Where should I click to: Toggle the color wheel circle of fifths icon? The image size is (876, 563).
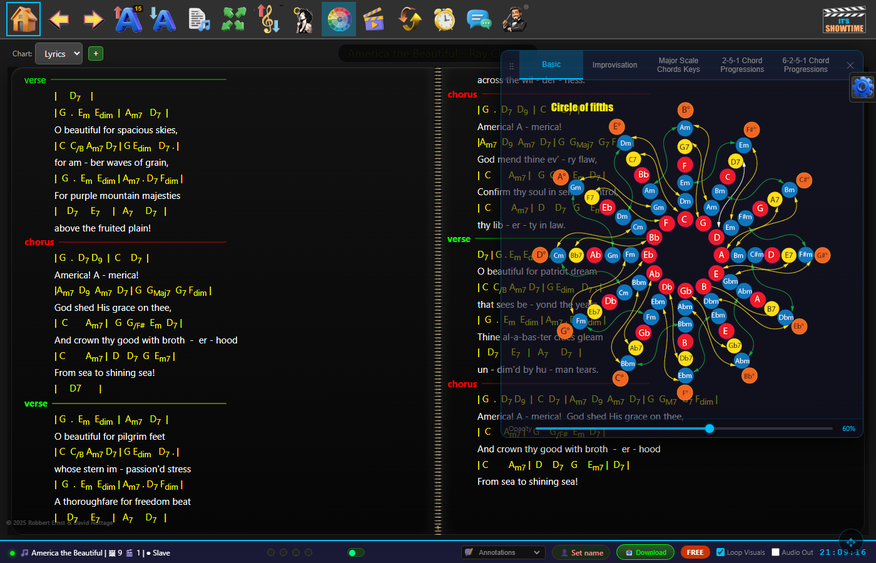click(339, 19)
